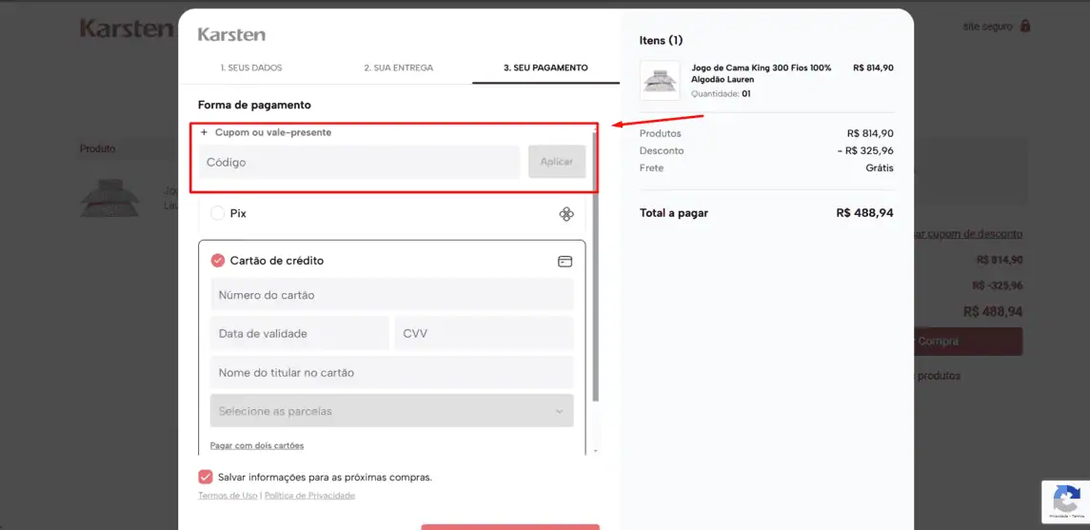Click the R$ 488,94 total in modal
The image size is (1090, 530).
(x=864, y=213)
